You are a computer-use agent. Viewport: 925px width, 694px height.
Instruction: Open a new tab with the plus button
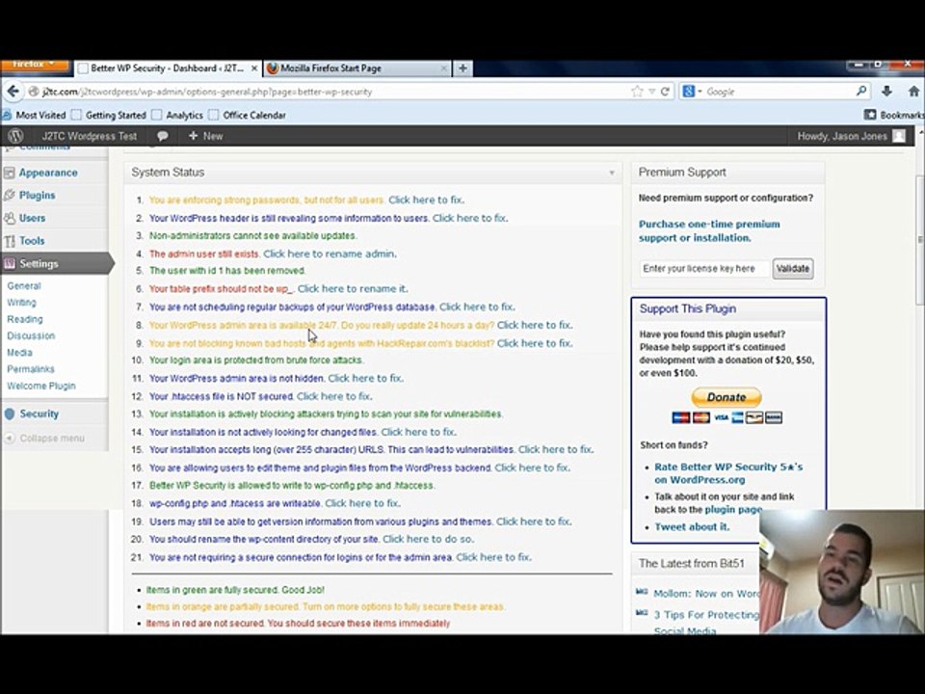click(x=463, y=68)
